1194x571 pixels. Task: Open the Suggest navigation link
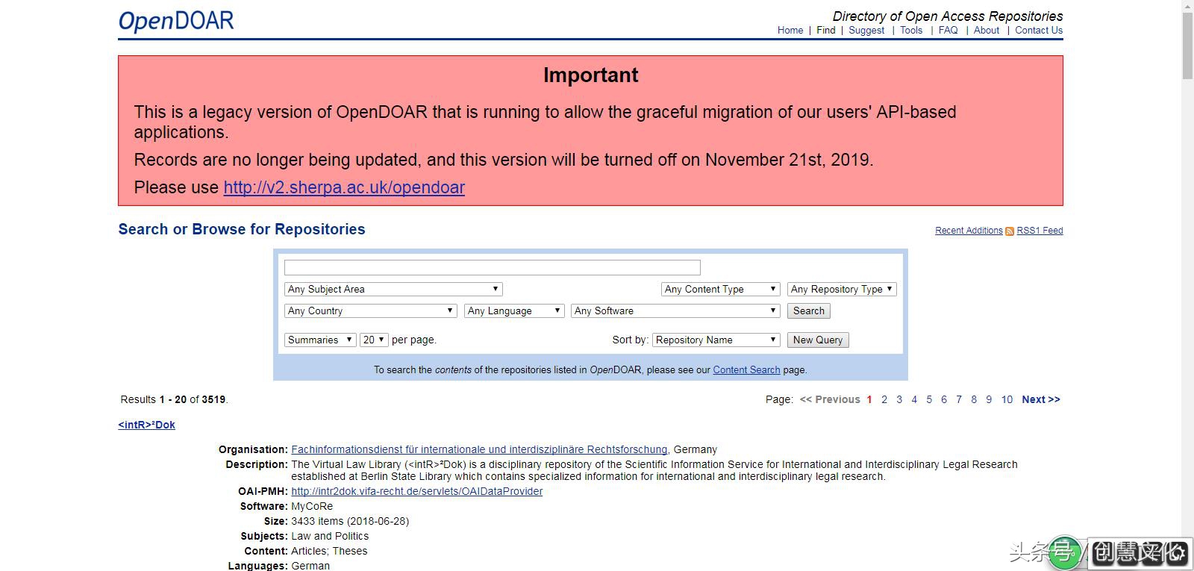pyautogui.click(x=866, y=31)
